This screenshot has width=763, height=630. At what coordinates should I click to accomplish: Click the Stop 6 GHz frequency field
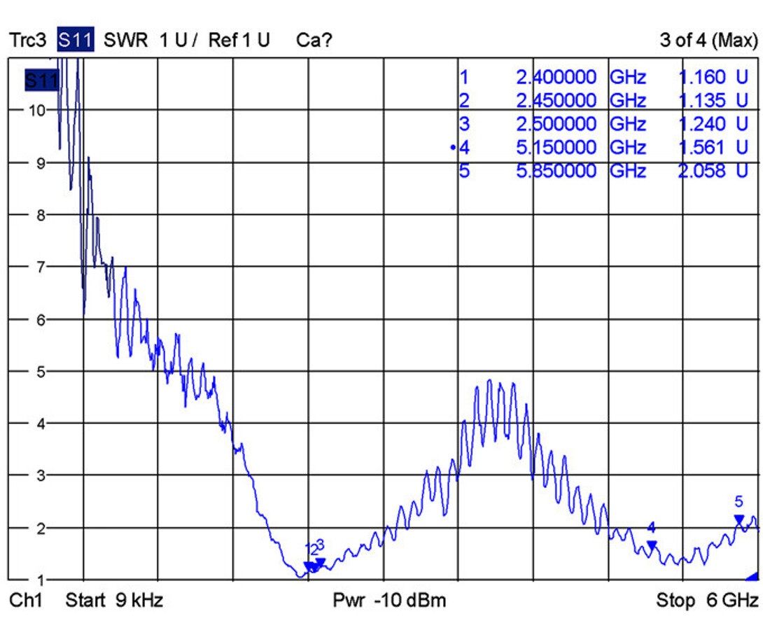pos(707,600)
